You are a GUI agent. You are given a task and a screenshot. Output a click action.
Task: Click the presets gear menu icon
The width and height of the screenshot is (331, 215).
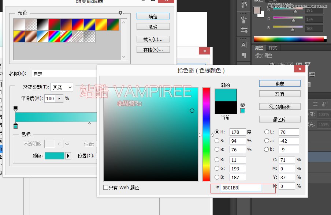121,13
